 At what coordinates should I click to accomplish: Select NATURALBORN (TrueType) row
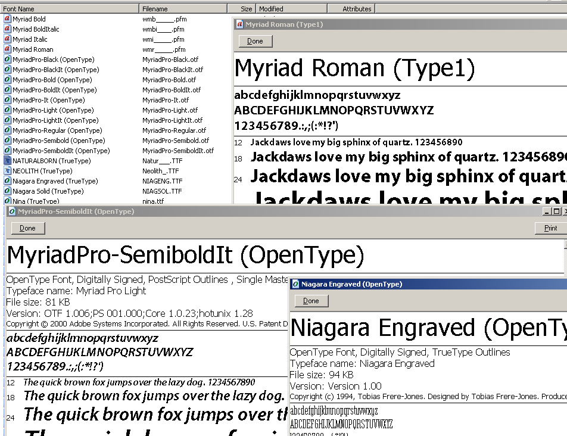[x=52, y=160]
